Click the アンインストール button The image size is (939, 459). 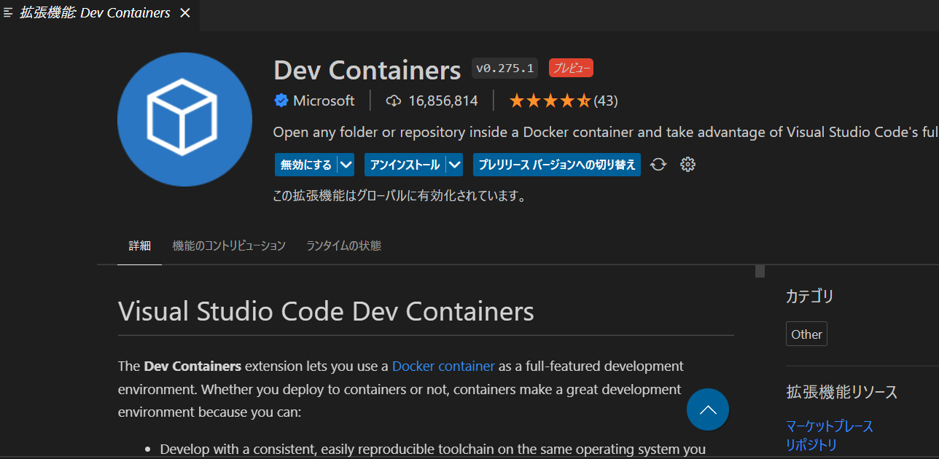click(405, 165)
